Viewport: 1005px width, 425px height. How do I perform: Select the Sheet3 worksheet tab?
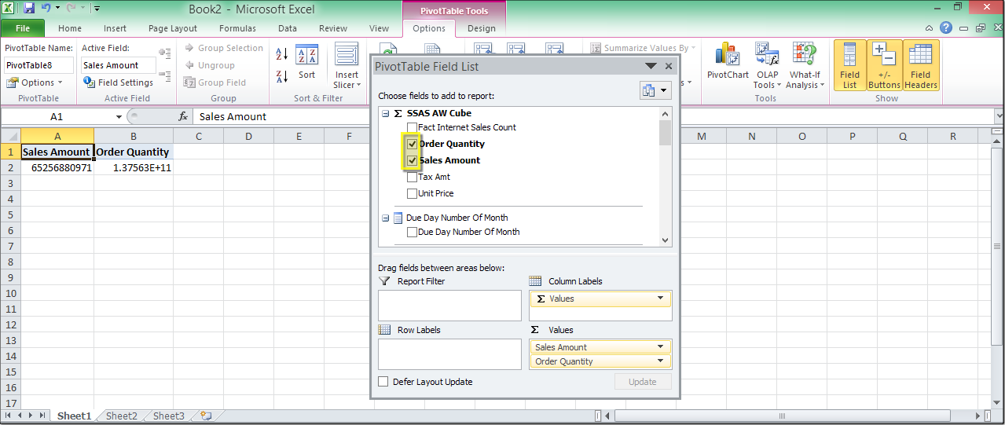pos(169,416)
